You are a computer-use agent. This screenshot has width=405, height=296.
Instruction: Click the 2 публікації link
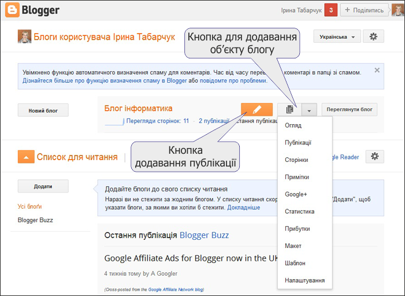(x=214, y=121)
